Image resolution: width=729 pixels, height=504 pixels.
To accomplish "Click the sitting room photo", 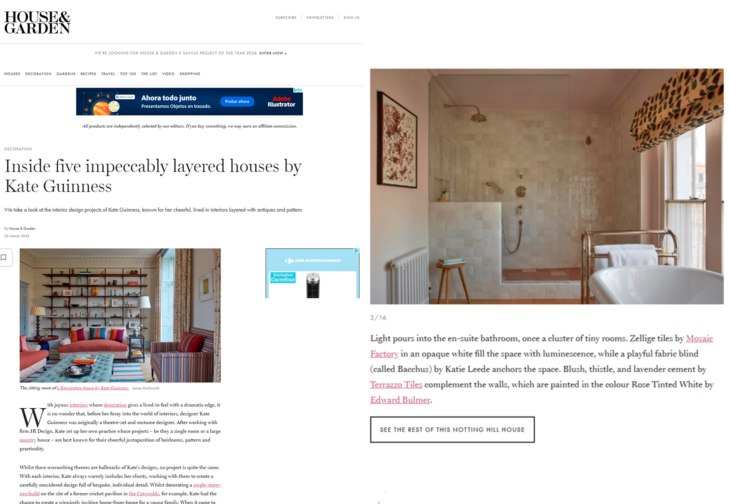I will click(120, 315).
